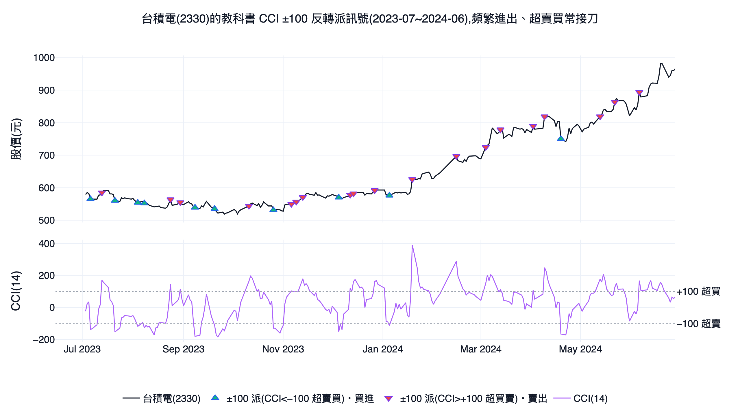Click the black price line sample in legend
The width and height of the screenshot is (740, 416).
pos(131,398)
